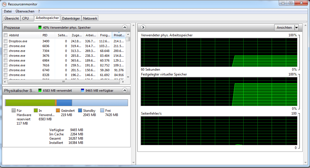The width and height of the screenshot is (310, 168).
Task: Click the '7420 MB' Frei value
Action: click(x=112, y=115)
